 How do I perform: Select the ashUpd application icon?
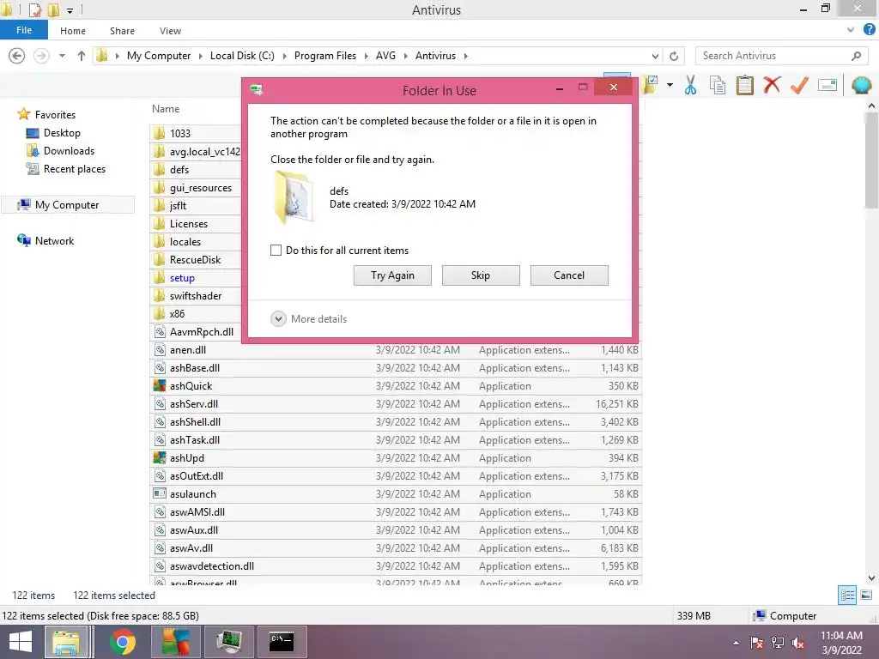pyautogui.click(x=160, y=458)
